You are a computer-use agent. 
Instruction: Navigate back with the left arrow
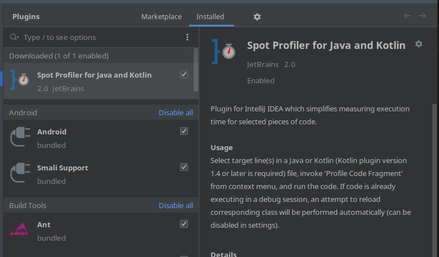coord(407,16)
